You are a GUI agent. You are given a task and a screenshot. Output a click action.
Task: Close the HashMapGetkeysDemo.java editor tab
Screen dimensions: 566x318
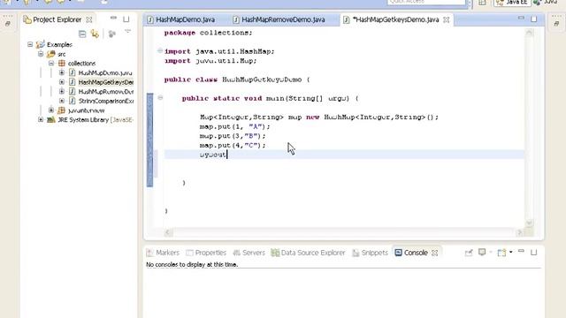[446, 19]
